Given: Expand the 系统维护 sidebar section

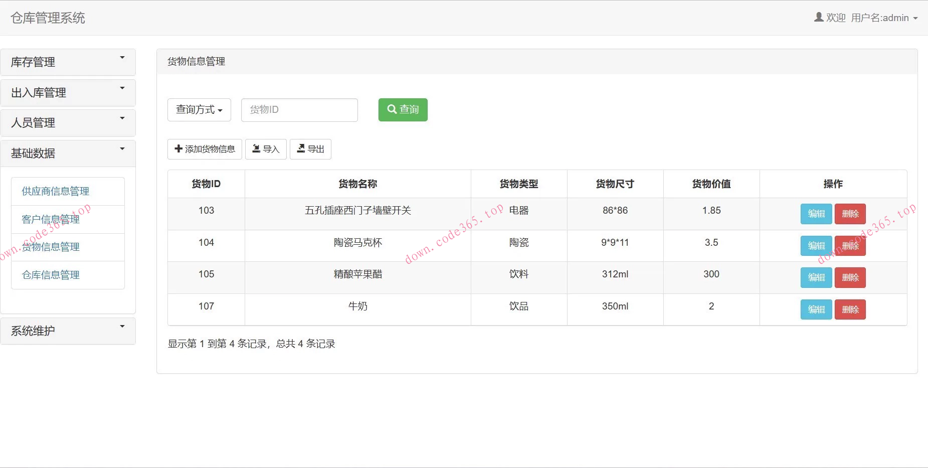Looking at the screenshot, I should point(68,331).
